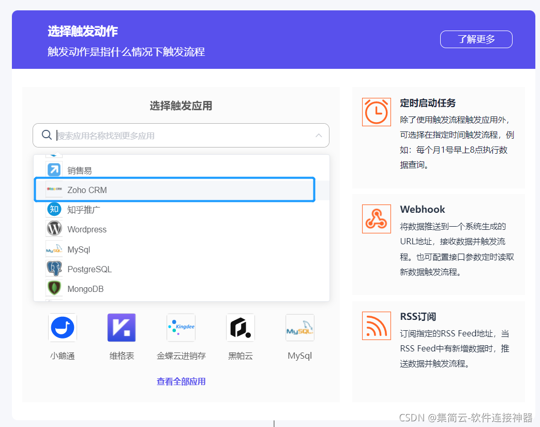Open the 金蝶云进销存 Kingdee icon
Viewport: 540px width, 427px height.
181,328
